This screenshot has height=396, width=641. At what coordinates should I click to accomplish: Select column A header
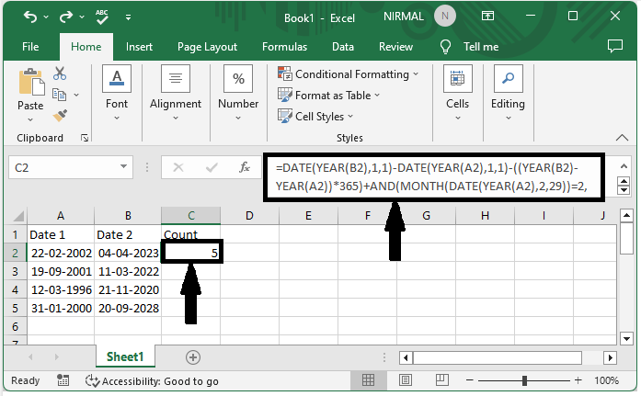pos(61,216)
